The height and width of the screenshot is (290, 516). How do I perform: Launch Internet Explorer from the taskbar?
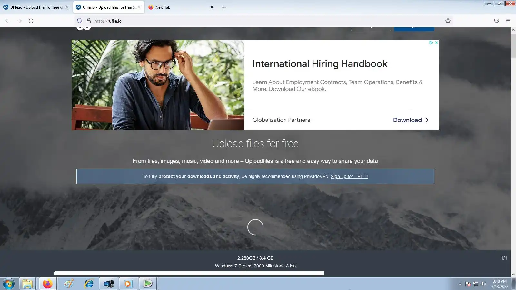tap(89, 284)
